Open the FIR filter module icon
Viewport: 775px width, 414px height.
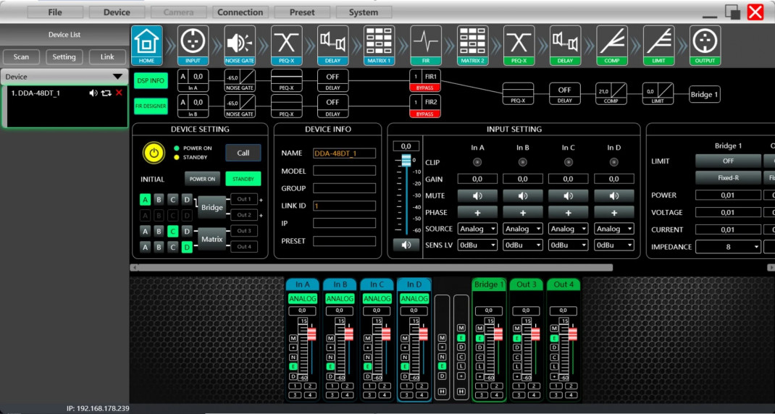[x=425, y=41]
